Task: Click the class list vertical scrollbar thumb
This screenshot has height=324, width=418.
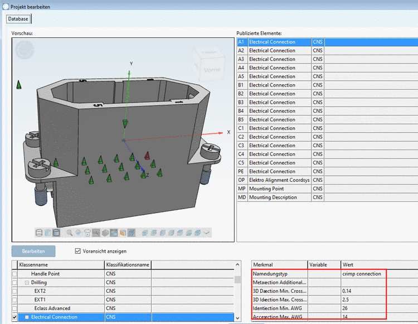Action: click(x=238, y=279)
